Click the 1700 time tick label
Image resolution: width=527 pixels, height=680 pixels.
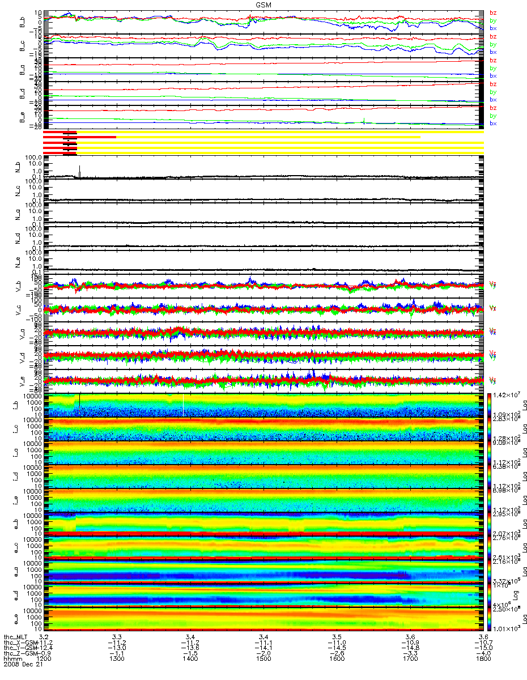click(410, 659)
